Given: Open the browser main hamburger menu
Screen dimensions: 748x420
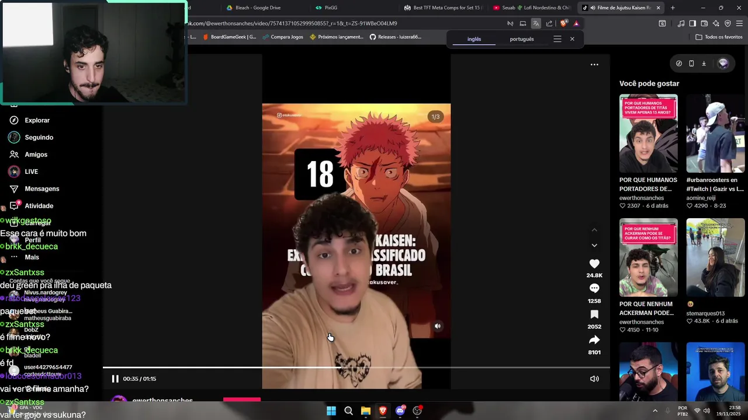Looking at the screenshot, I should pyautogui.click(x=739, y=23).
